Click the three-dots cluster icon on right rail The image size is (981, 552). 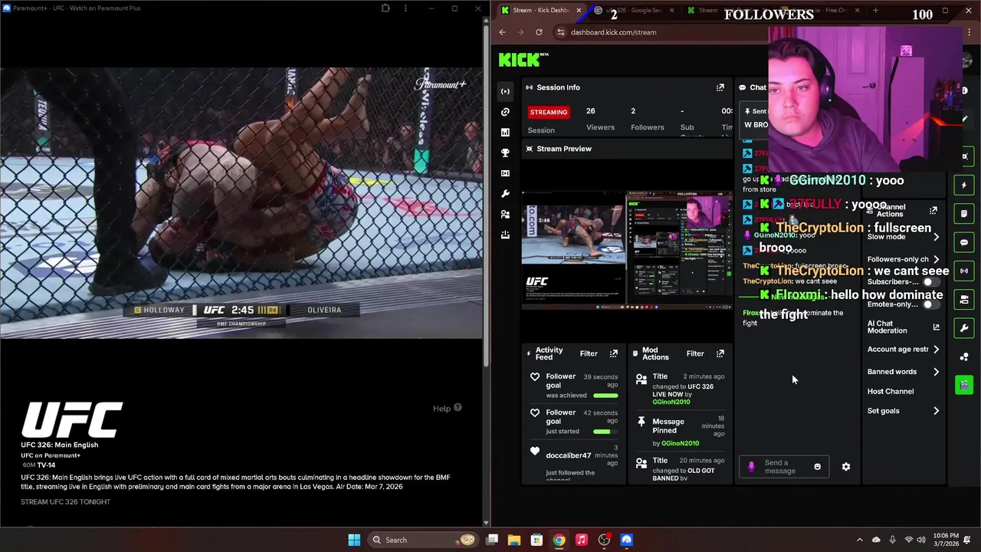click(964, 356)
